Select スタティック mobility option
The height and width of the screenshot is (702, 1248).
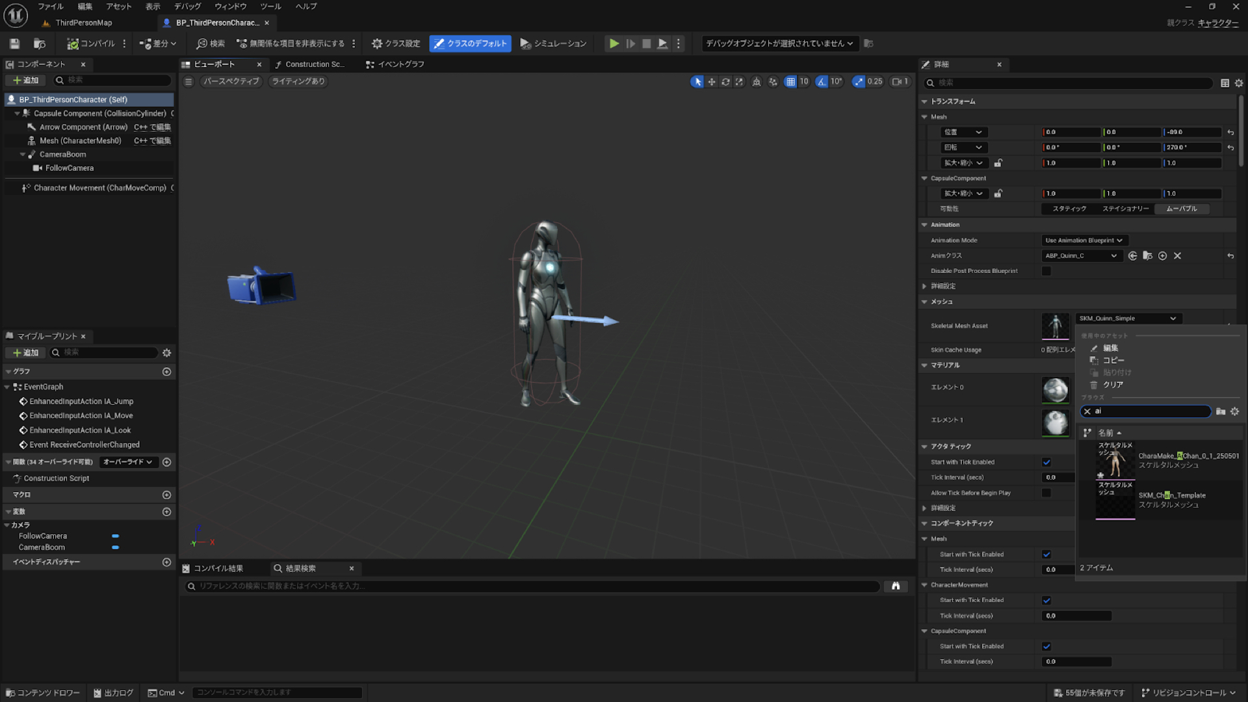1070,209
